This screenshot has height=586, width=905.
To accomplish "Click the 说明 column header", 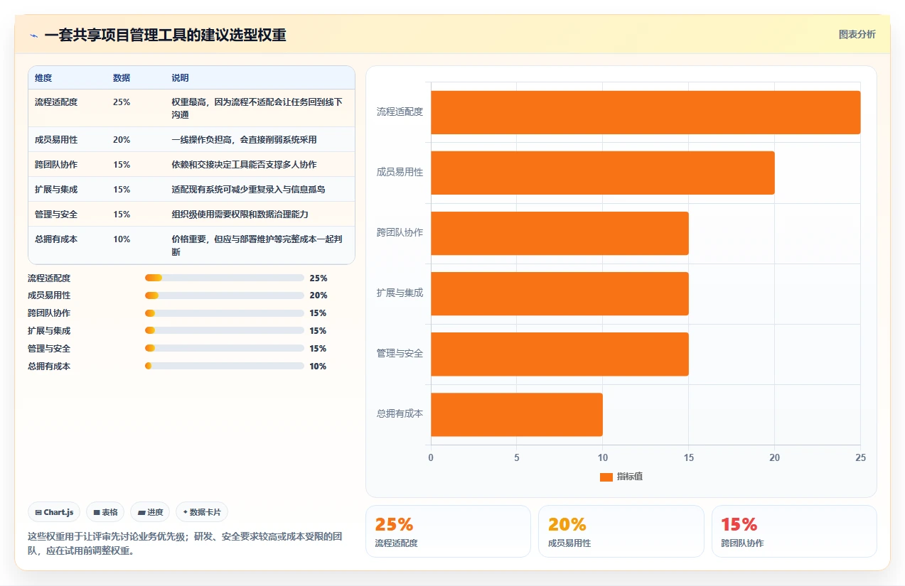I will coord(180,77).
